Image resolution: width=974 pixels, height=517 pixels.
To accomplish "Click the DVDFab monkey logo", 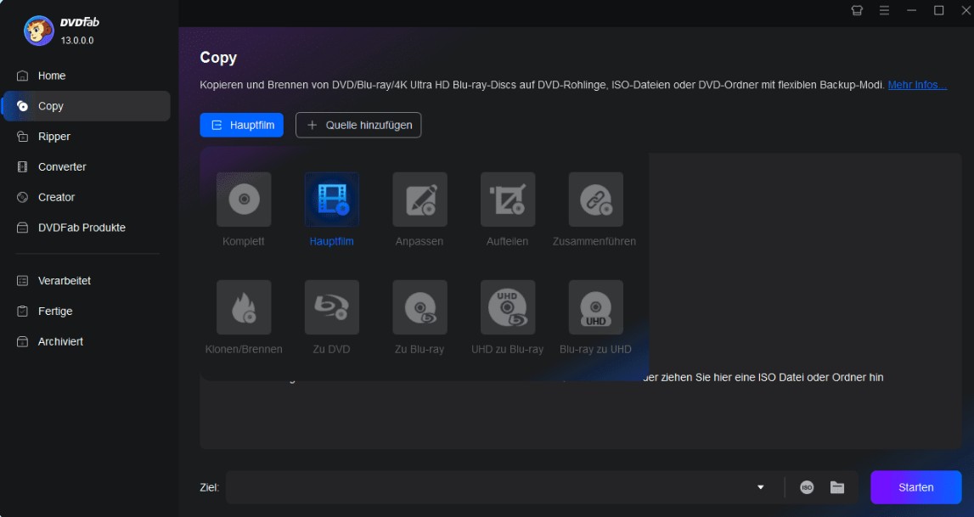I will (x=38, y=31).
